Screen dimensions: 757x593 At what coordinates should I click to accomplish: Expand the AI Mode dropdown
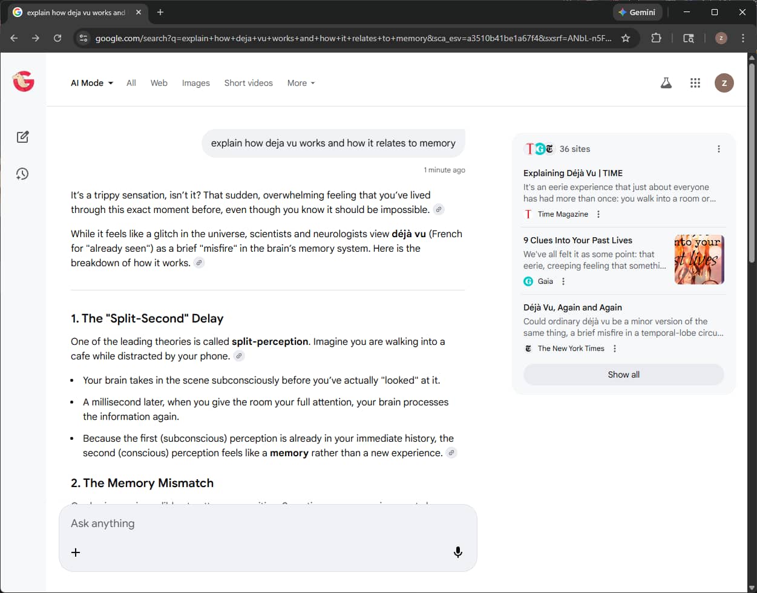(x=92, y=83)
